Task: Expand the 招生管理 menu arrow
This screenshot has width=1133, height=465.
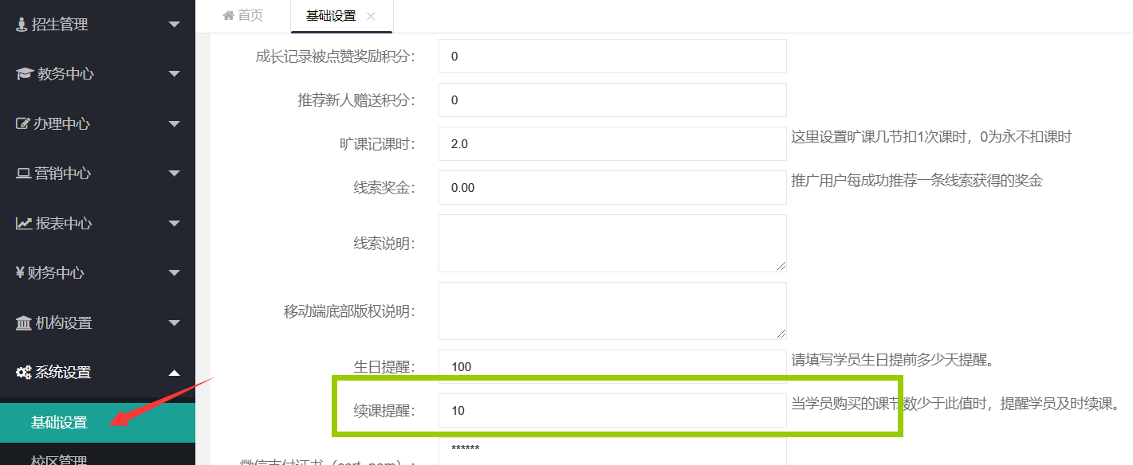Action: [x=175, y=25]
